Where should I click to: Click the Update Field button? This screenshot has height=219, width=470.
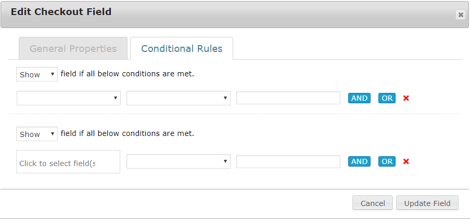427,203
